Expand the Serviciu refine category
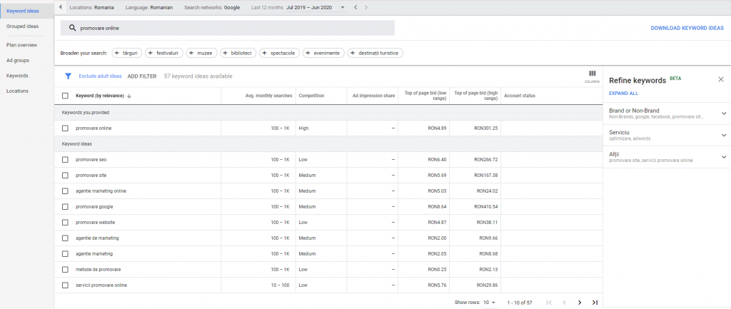This screenshot has width=731, height=309. click(723, 135)
